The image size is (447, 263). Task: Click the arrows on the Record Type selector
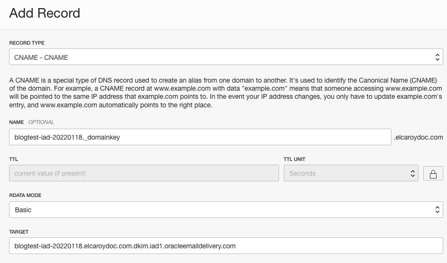[x=438, y=57]
